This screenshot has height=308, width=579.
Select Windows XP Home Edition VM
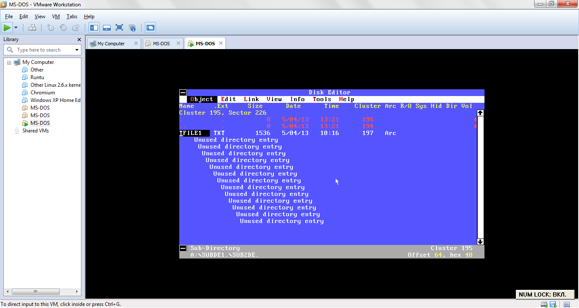pos(55,100)
